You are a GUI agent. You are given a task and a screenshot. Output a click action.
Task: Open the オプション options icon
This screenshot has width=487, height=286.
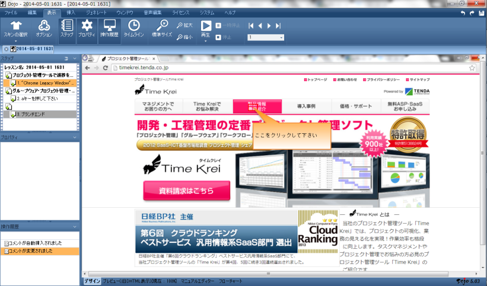pos(44,29)
